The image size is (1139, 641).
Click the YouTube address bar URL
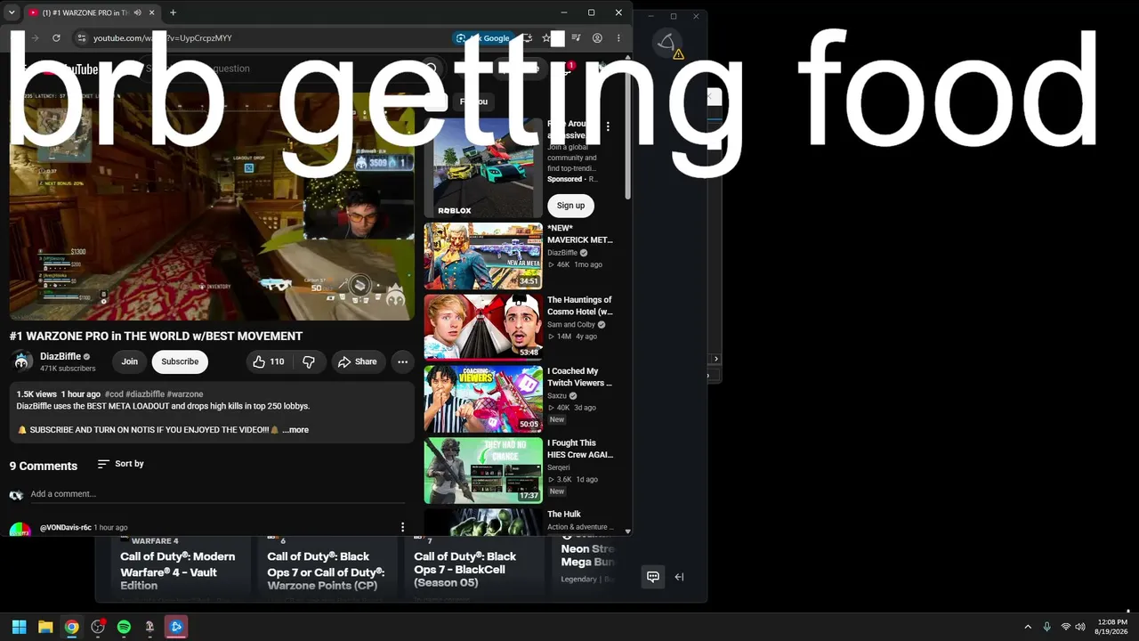click(x=163, y=38)
